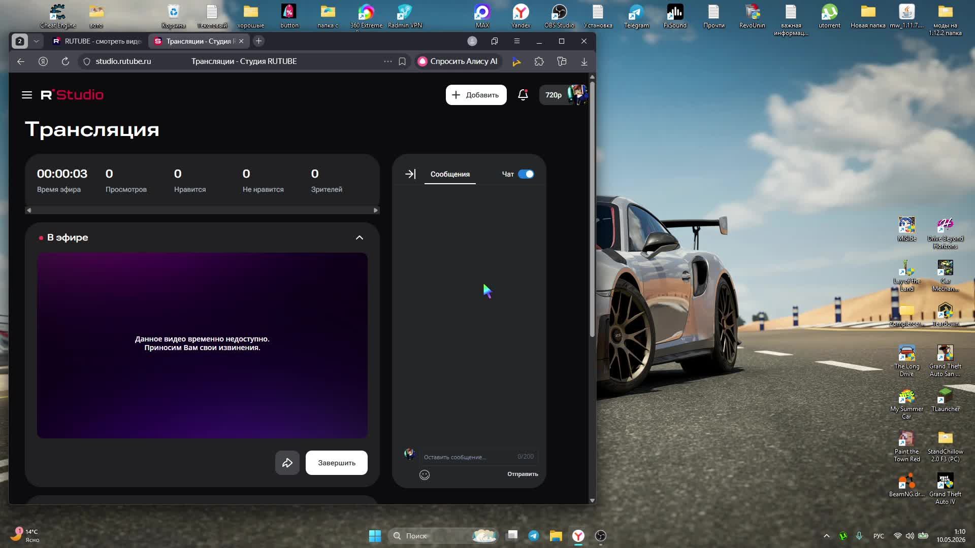Reload the studio.rutube.ru page
Screen dimensions: 975x548
click(x=66, y=61)
